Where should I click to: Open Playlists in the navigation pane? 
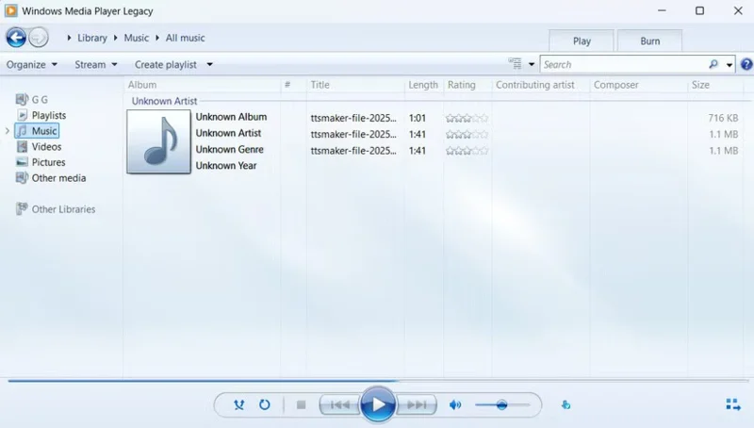[48, 115]
